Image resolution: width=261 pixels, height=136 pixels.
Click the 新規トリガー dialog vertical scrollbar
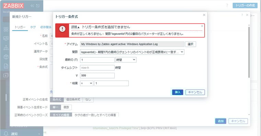tap(249, 52)
